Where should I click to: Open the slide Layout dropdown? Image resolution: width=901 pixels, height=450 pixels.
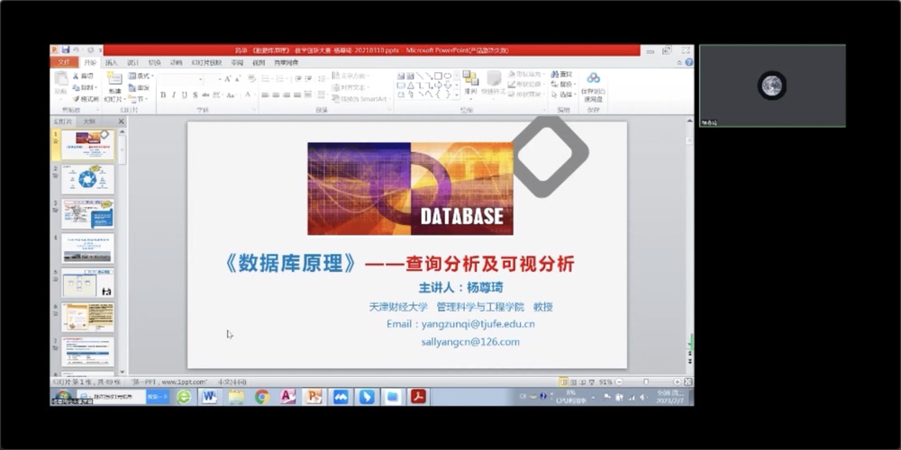(141, 76)
